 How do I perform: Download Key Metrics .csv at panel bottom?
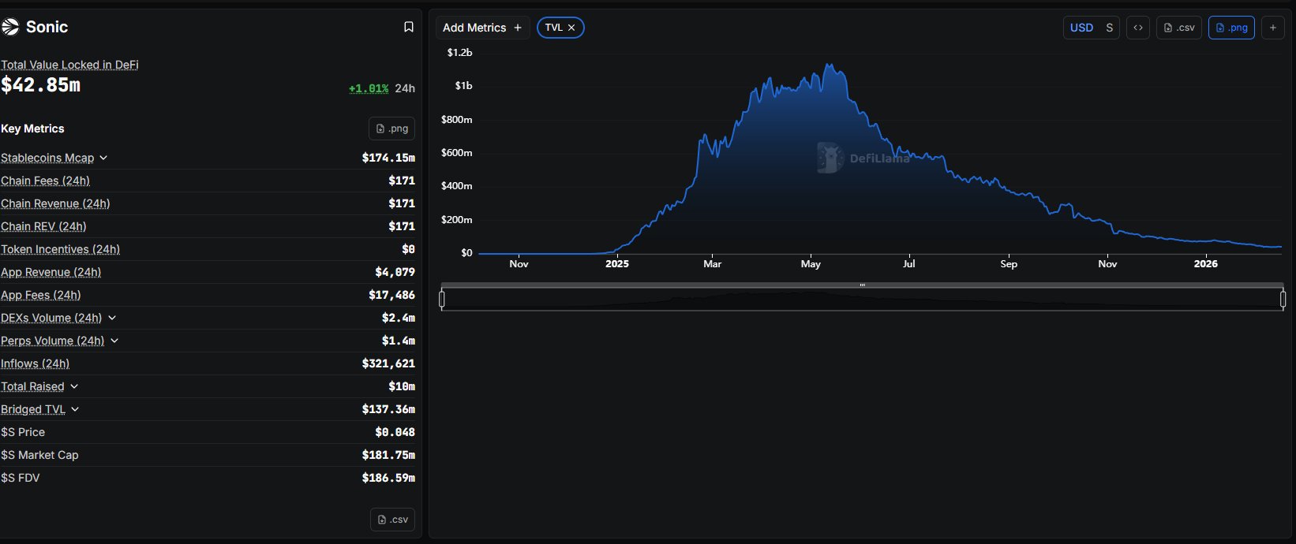click(x=392, y=520)
